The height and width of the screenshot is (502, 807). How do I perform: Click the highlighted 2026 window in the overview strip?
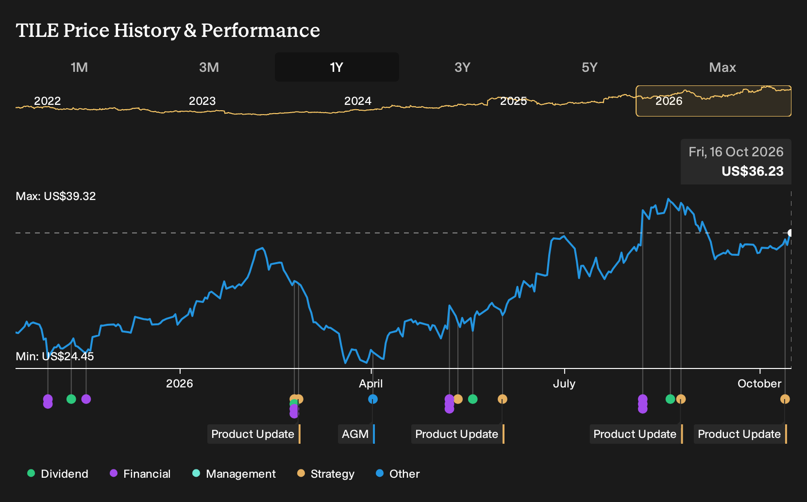[714, 101]
